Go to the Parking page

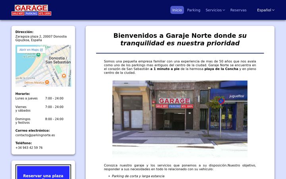point(193,10)
